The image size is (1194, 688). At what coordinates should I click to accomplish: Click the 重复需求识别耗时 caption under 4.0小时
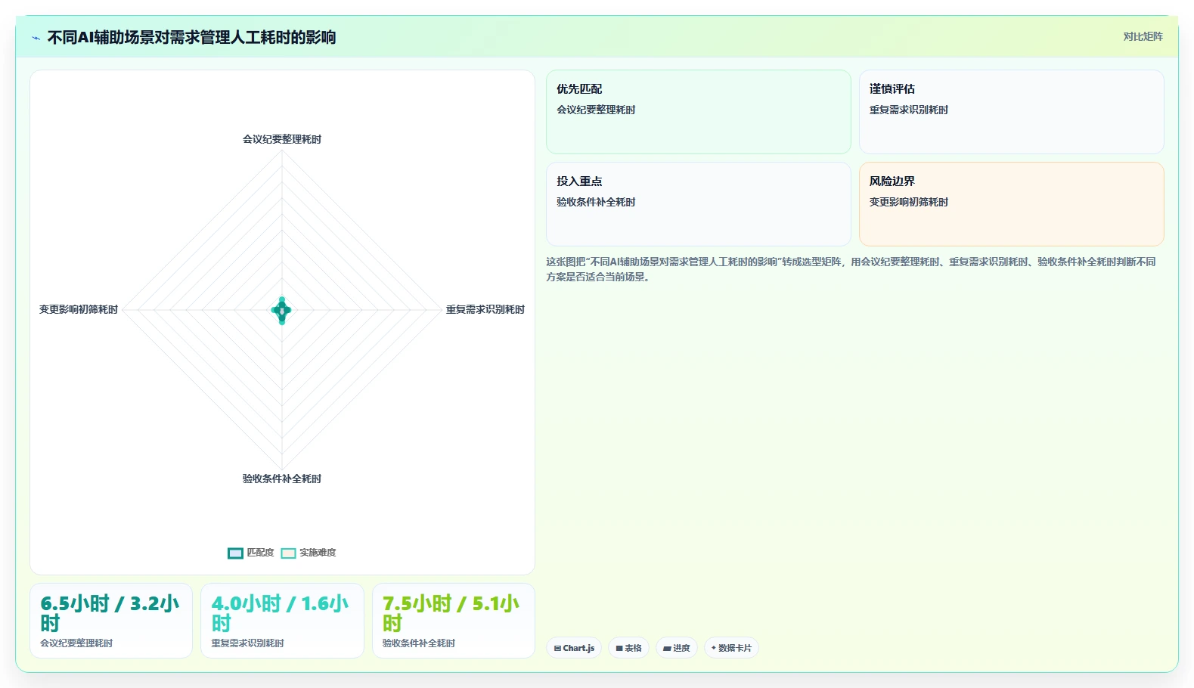[x=247, y=643]
